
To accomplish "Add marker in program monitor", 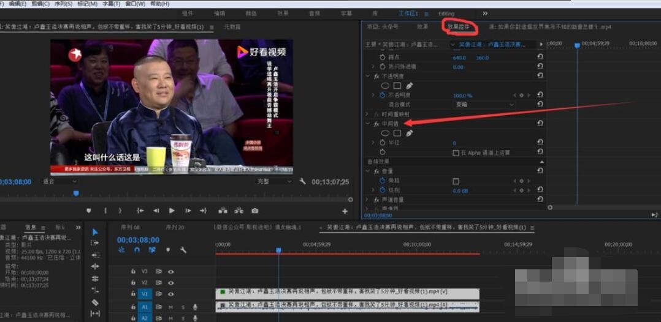I will pyautogui.click(x=88, y=211).
